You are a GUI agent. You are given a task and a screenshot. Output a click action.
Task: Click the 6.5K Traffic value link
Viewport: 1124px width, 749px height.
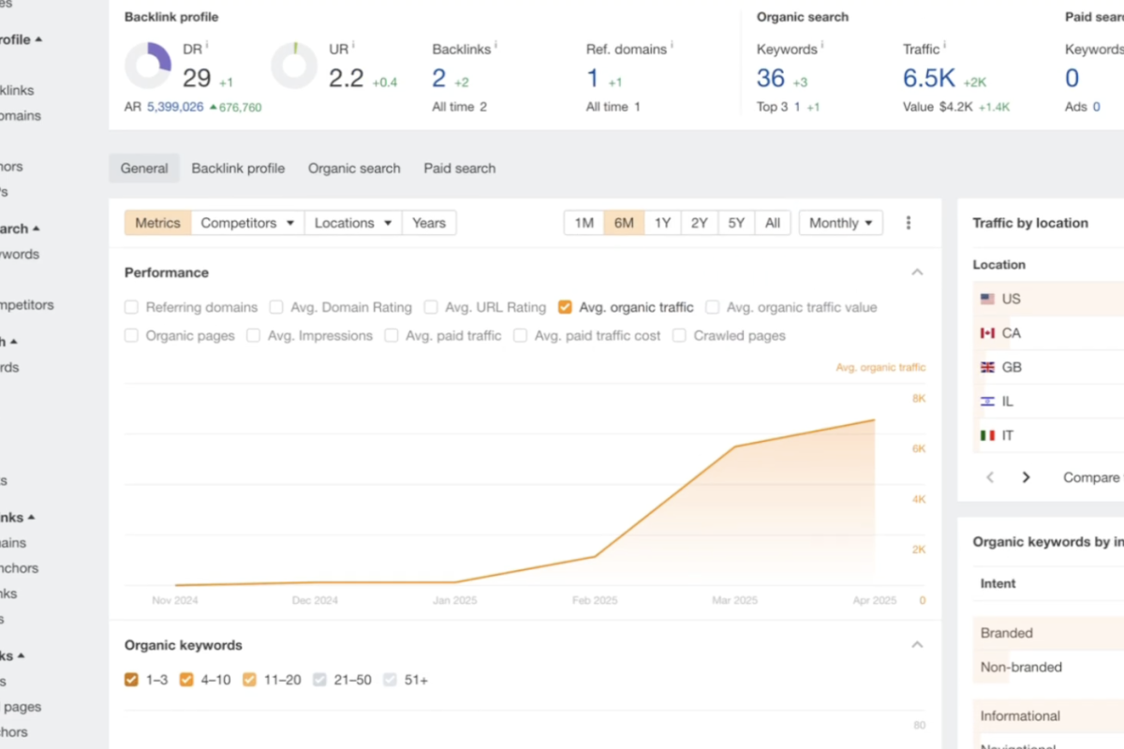tap(928, 79)
